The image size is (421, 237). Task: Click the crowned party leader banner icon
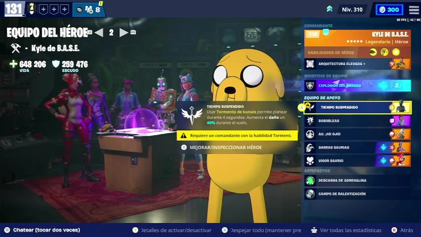32,9
